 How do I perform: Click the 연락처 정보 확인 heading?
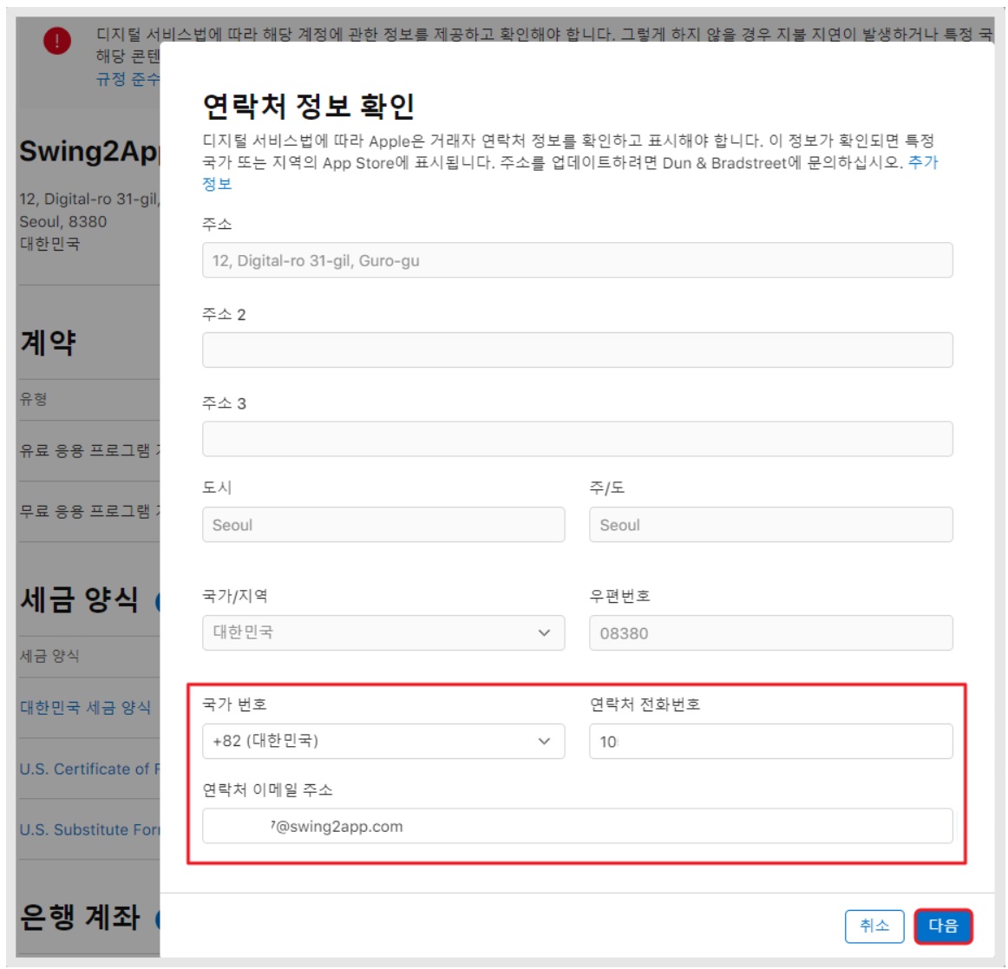(x=309, y=106)
